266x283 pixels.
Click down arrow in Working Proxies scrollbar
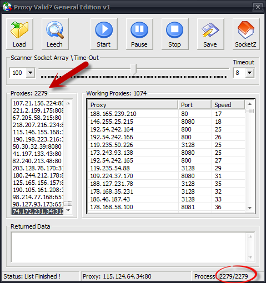coord(249,208)
